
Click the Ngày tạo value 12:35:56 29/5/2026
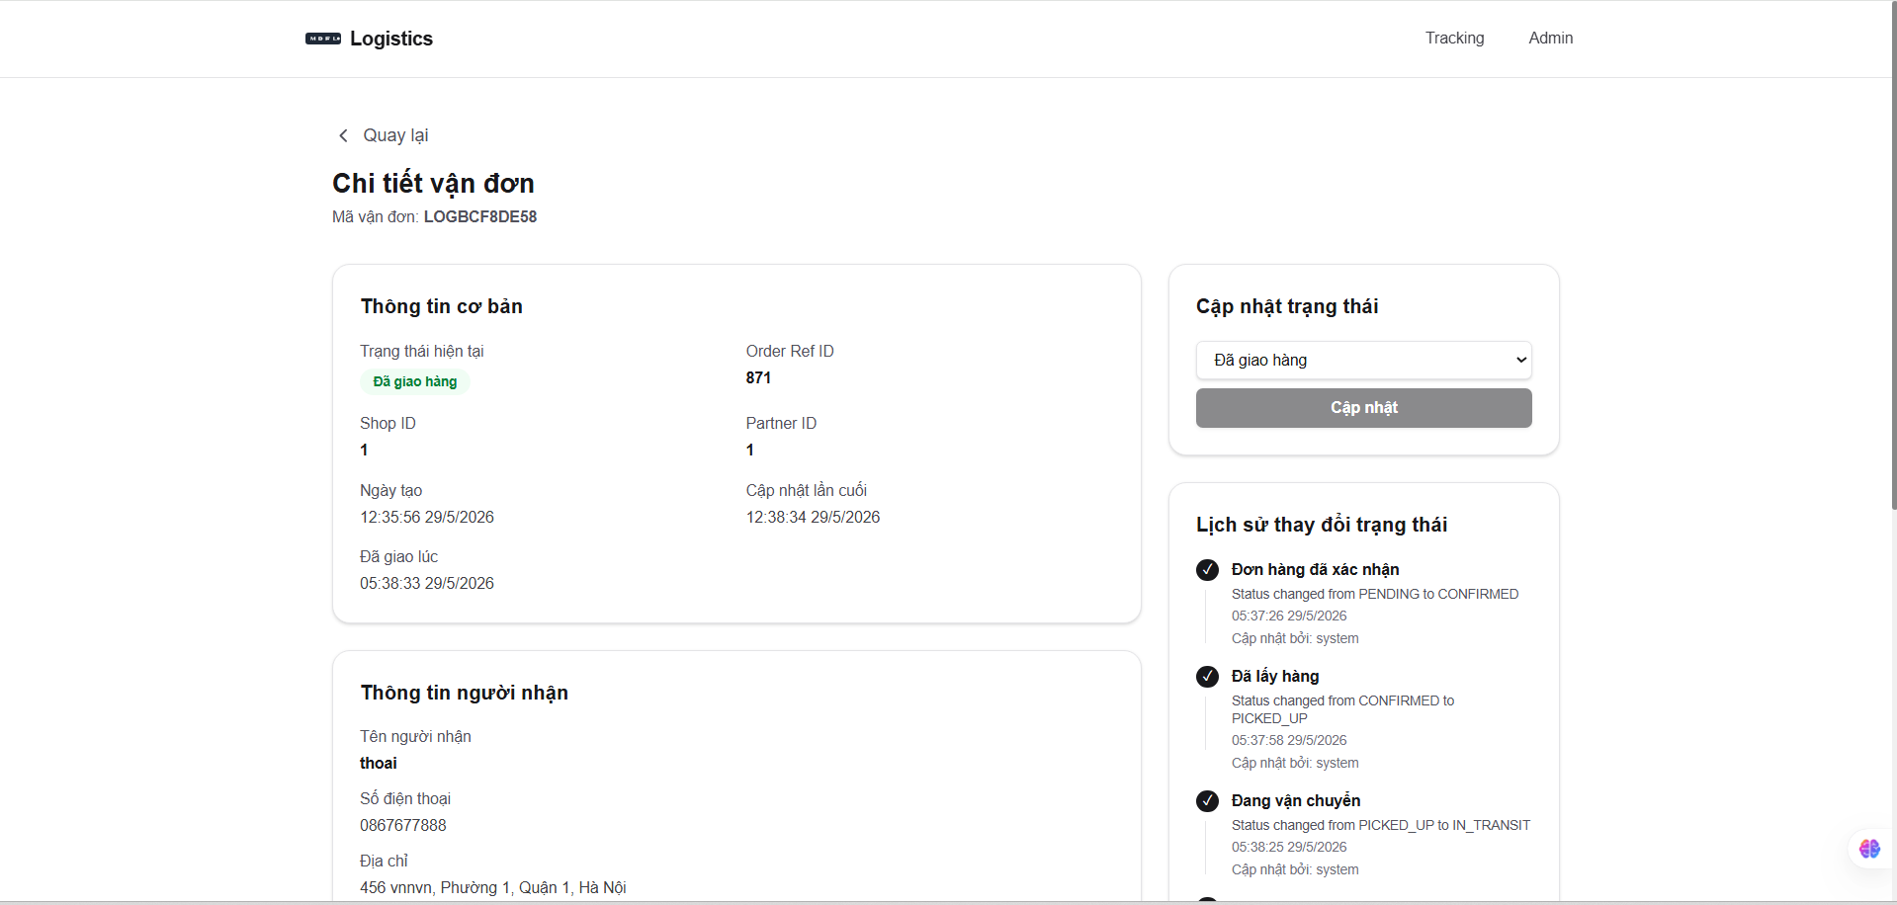pyautogui.click(x=427, y=517)
